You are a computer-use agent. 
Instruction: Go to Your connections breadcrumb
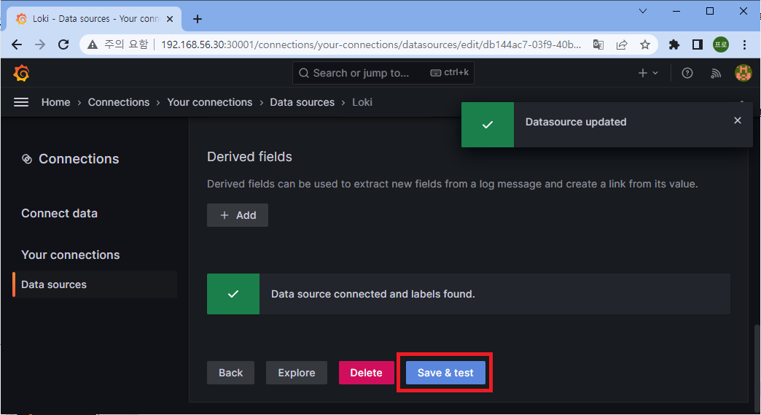[x=210, y=102]
